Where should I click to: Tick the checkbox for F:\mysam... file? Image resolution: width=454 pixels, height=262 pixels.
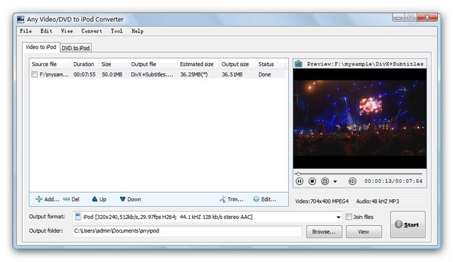tap(34, 74)
